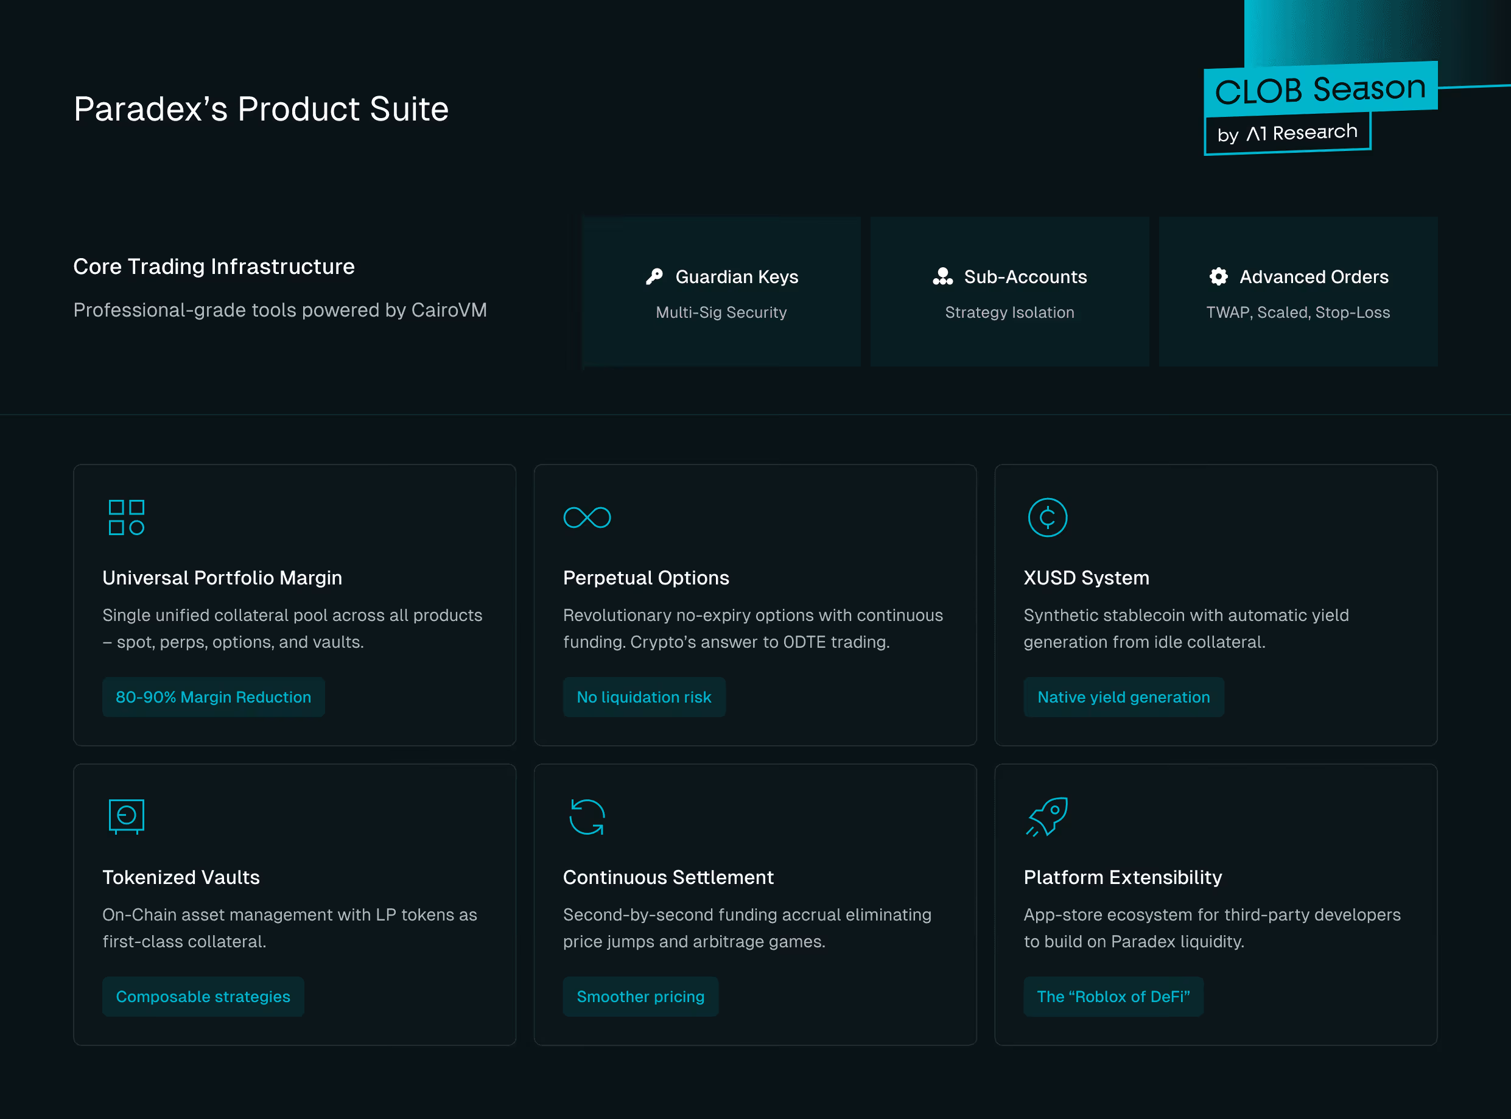1511x1119 pixels.
Task: Open the Advanced Orders gear icon
Action: click(x=1218, y=276)
